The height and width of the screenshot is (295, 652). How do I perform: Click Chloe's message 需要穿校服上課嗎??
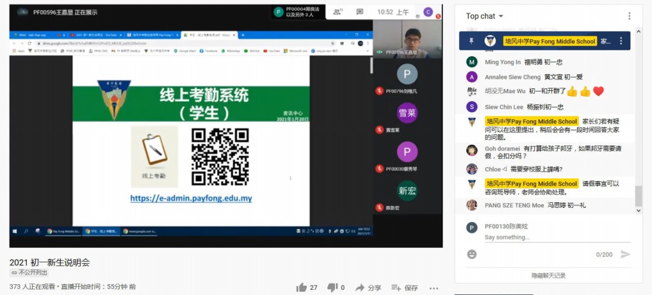pyautogui.click(x=536, y=169)
